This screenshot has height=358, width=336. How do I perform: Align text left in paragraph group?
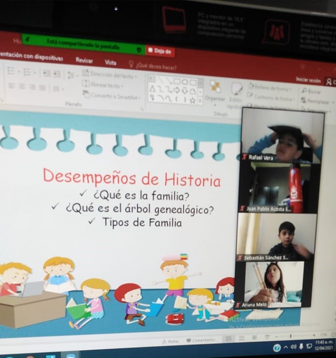pyautogui.click(x=11, y=86)
